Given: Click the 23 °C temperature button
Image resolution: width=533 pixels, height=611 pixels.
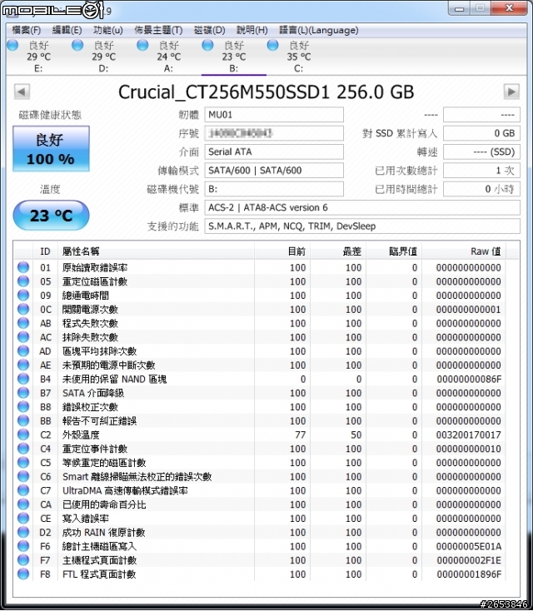Looking at the screenshot, I should pyautogui.click(x=51, y=215).
